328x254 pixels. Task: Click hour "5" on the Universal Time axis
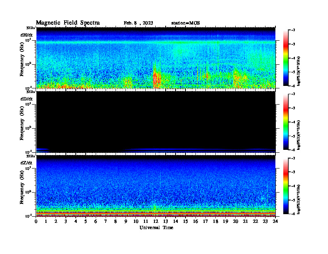coord(86,221)
